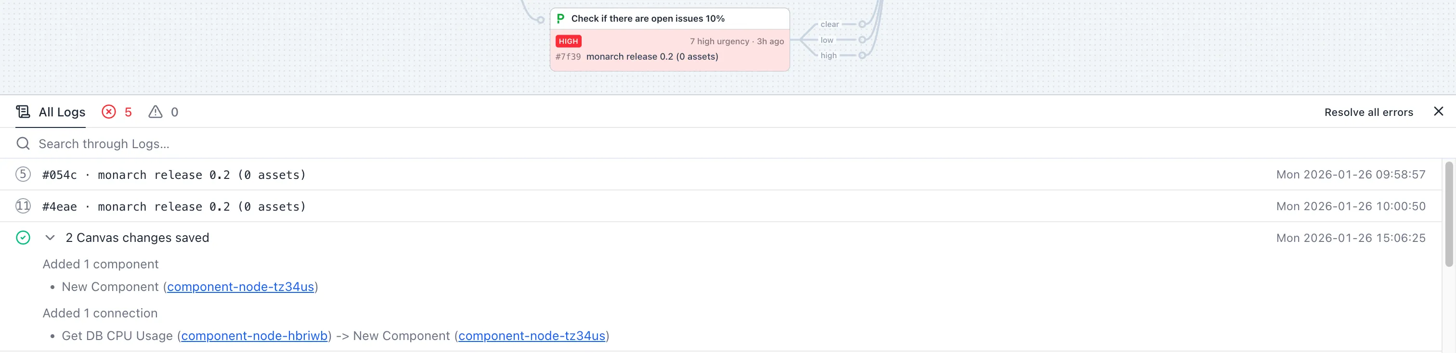Viewport: 1456px width, 353px height.
Task: Click the All Logs scroll icon
Action: 23,112
